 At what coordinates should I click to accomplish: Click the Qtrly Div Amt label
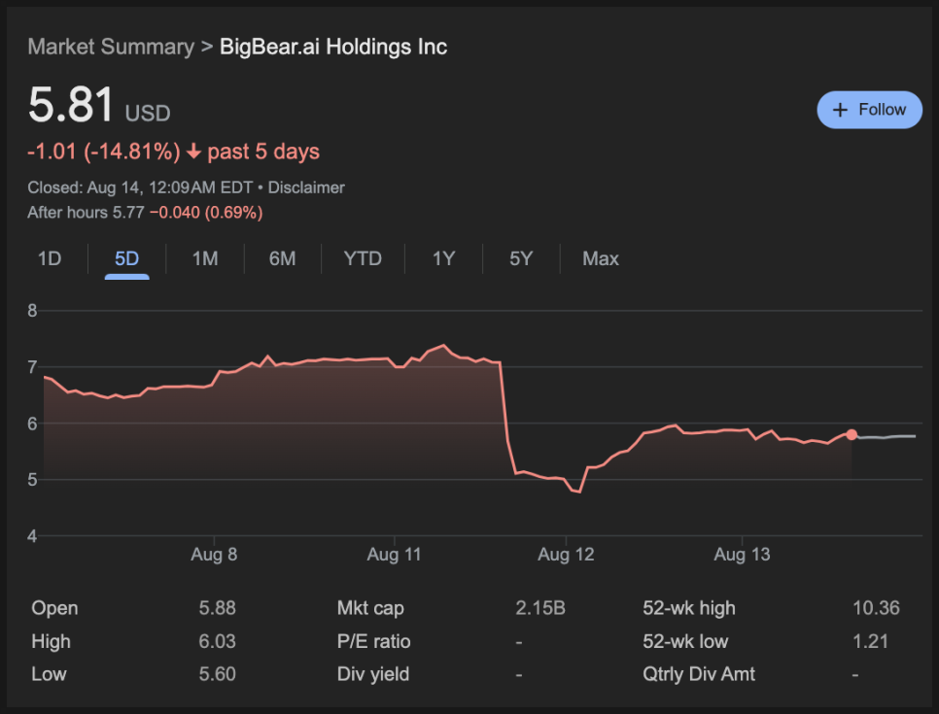click(699, 674)
